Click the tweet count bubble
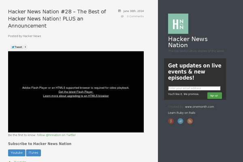Image resolution: width=243 pixels, height=162 pixels. (25, 47)
